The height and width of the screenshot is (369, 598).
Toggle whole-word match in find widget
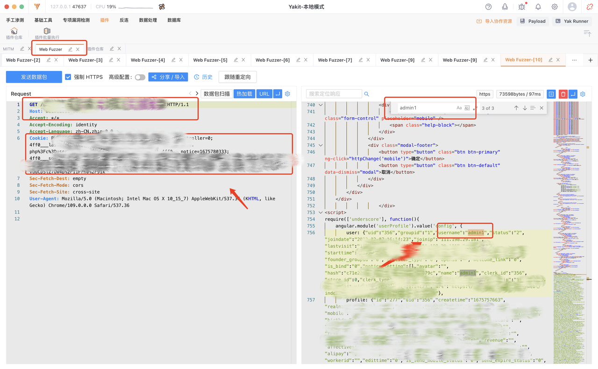coord(467,108)
